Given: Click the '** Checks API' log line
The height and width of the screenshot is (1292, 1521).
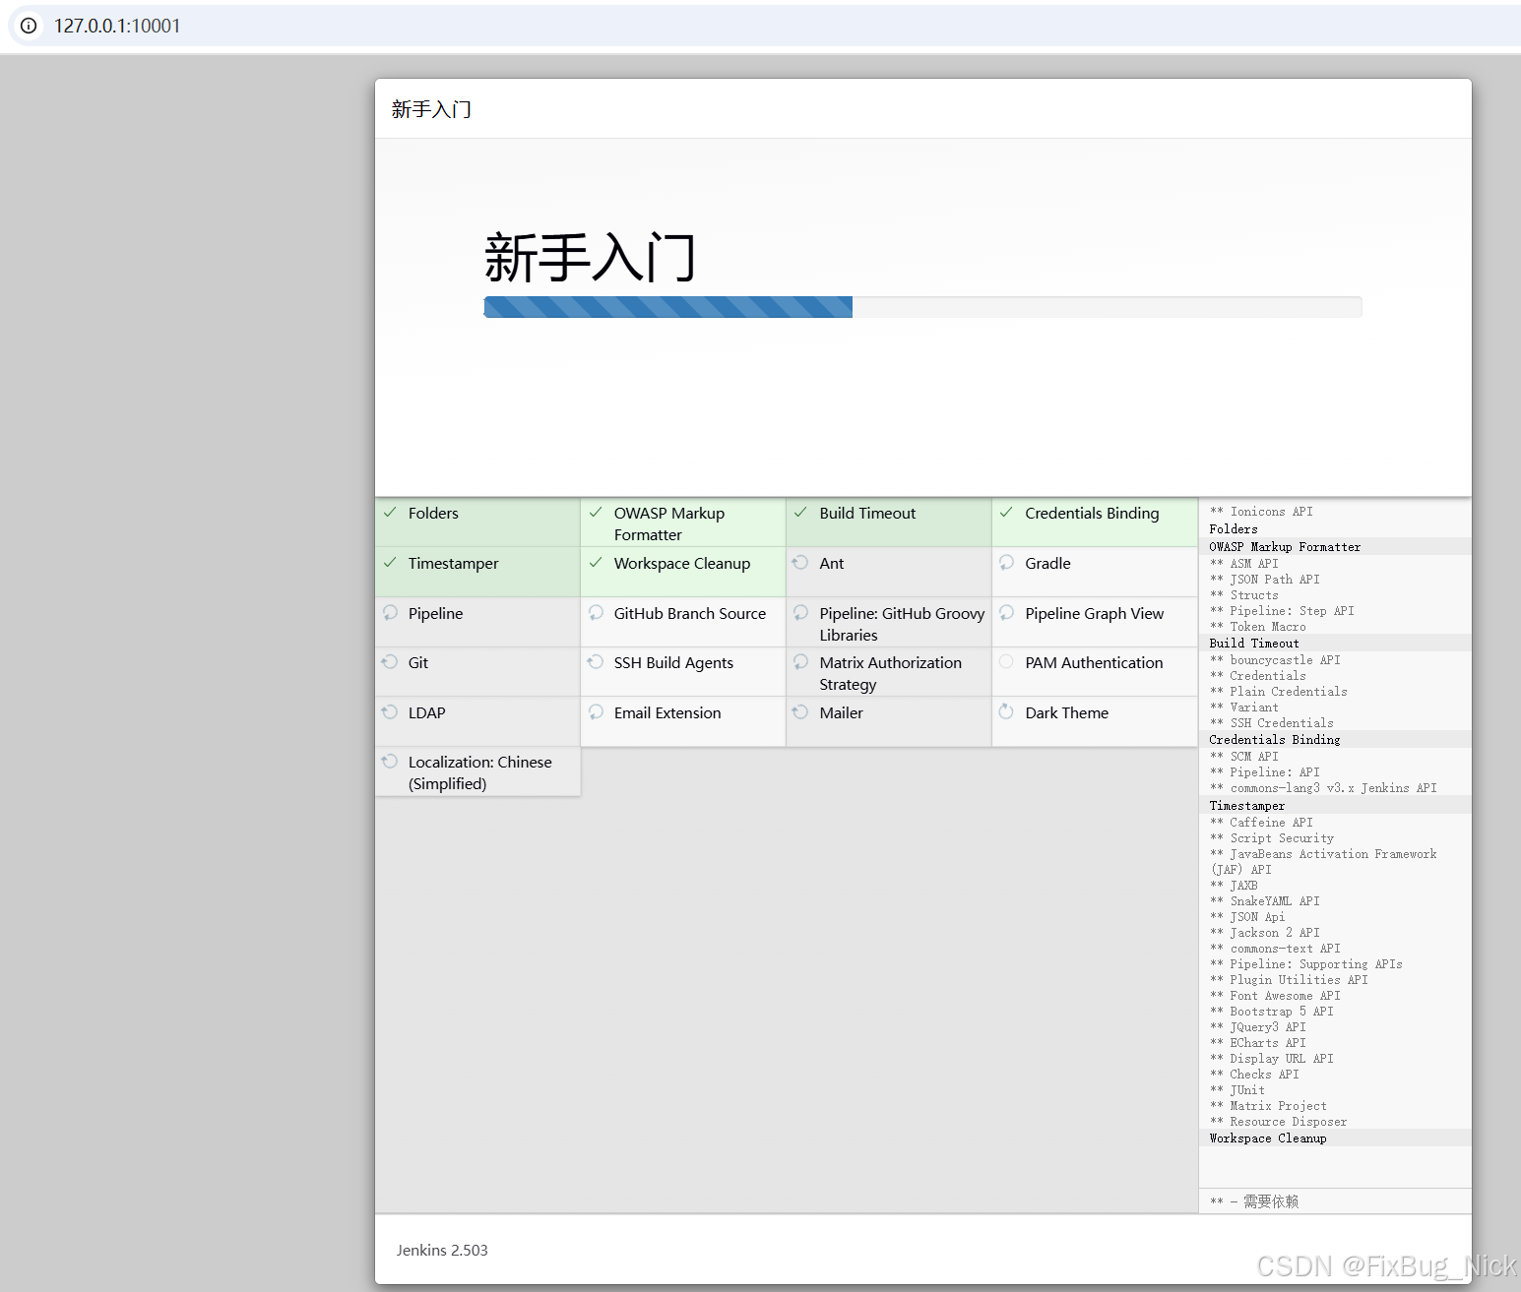Looking at the screenshot, I should (x=1254, y=1075).
